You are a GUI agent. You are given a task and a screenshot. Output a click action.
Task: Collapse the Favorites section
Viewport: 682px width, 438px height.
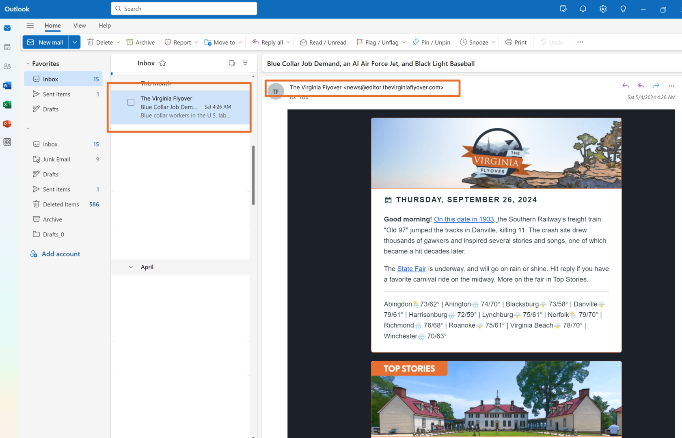pyautogui.click(x=28, y=64)
